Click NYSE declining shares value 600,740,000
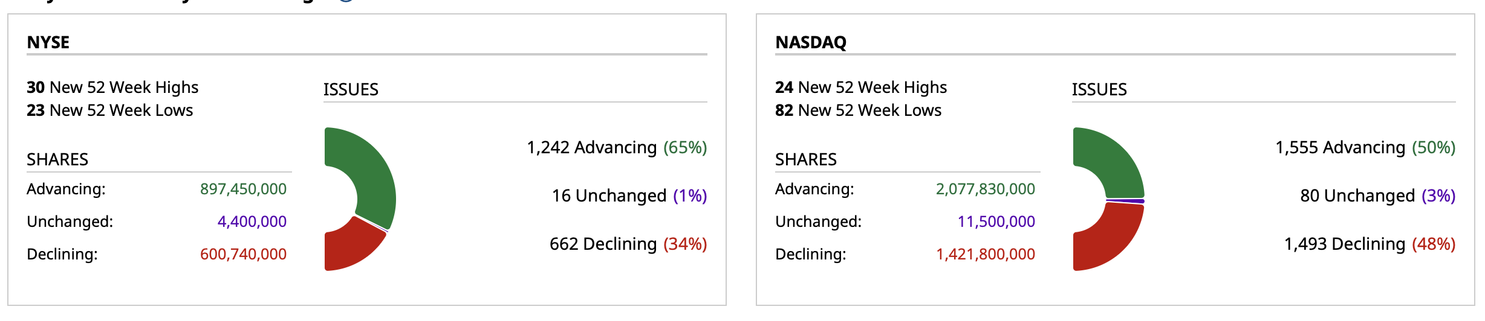 coord(243,255)
